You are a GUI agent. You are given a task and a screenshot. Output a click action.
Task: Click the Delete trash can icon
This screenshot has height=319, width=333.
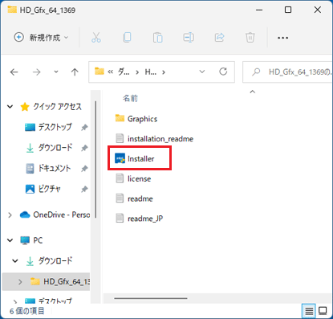[x=250, y=38]
